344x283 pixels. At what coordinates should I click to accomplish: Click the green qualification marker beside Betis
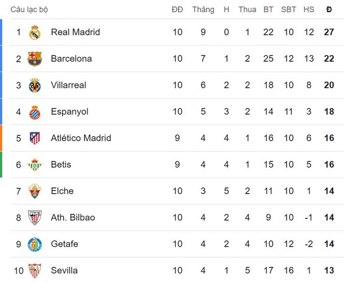(1, 165)
